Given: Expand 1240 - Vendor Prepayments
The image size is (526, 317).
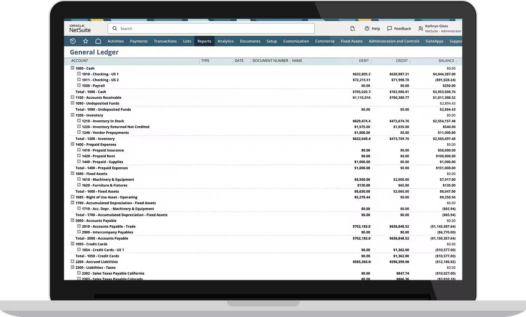Looking at the screenshot, I should [x=79, y=132].
